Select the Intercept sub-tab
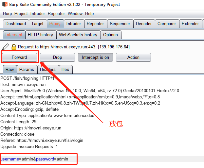Screen dimensions: 204x168 click(x=14, y=35)
